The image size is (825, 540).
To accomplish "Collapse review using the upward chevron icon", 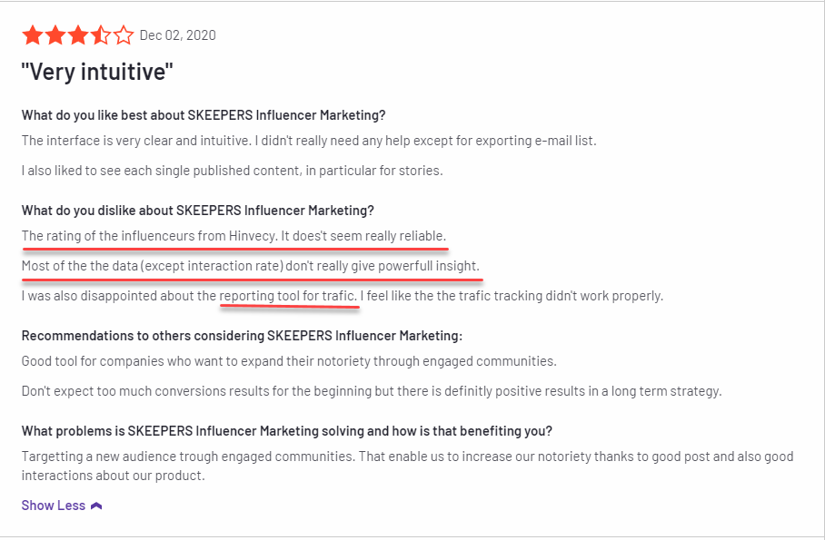I will [96, 506].
